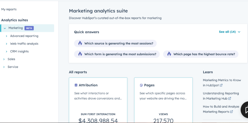Open My reports in sidebar

click(x=9, y=9)
